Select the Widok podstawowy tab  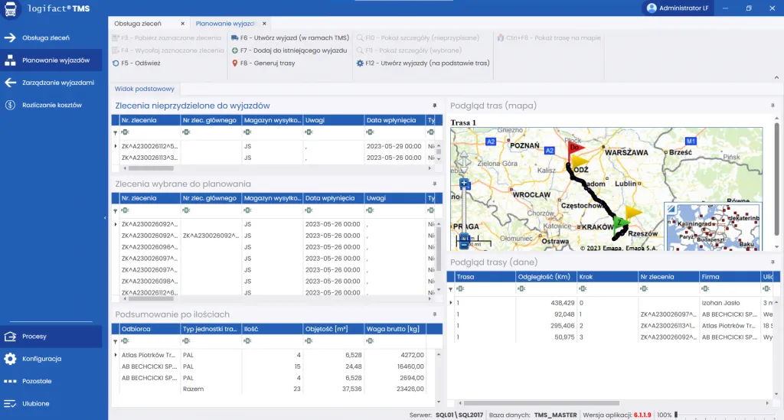coord(144,90)
